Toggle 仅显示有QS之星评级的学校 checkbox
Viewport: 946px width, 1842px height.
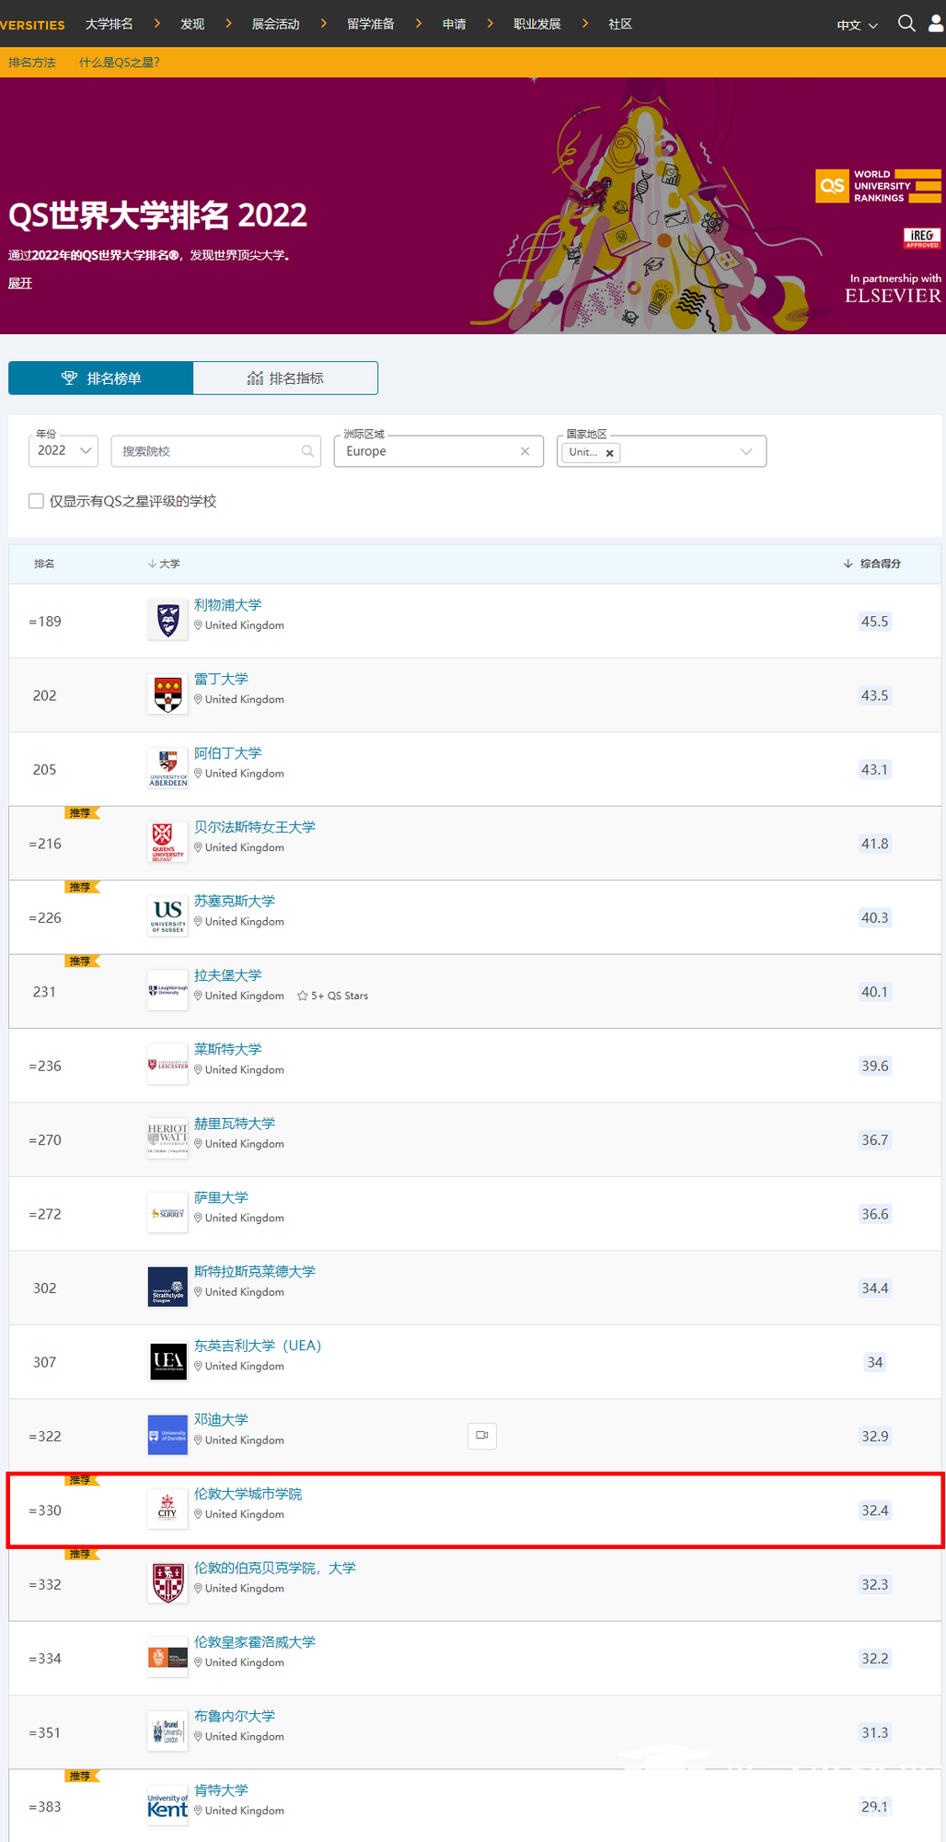pos(37,501)
